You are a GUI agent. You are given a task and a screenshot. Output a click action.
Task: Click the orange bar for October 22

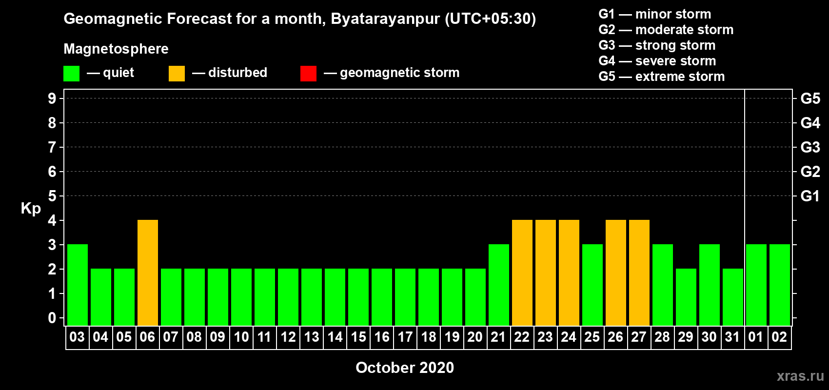[x=522, y=273]
